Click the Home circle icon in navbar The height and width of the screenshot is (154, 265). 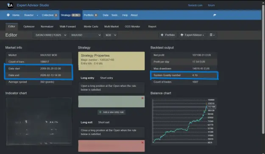8,15
